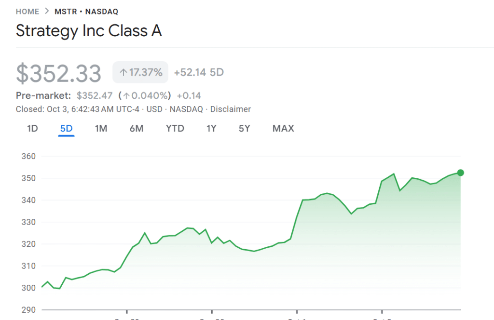The image size is (494, 320).
Task: Switch to the 1D time range
Action: tap(32, 129)
